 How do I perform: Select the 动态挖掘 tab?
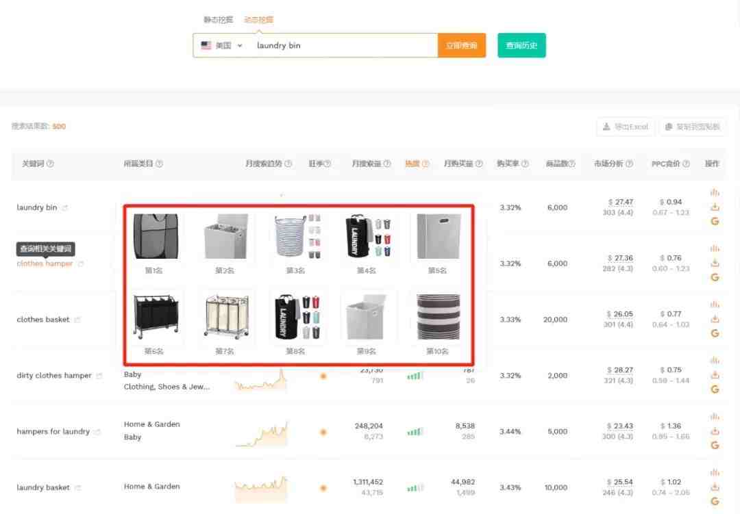click(x=259, y=20)
